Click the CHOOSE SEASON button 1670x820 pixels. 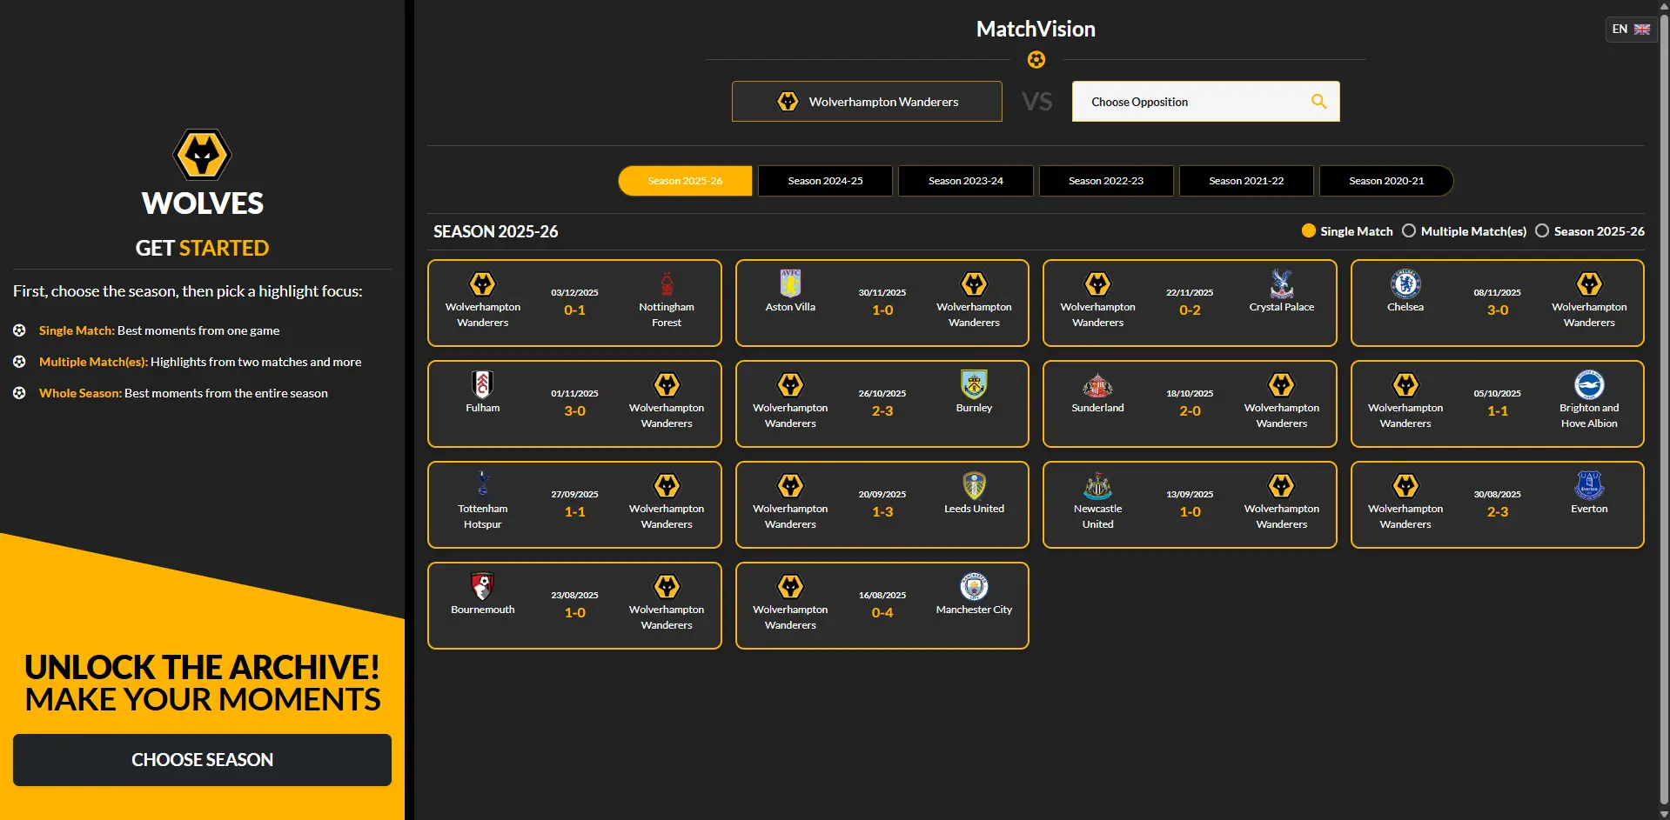coord(202,760)
